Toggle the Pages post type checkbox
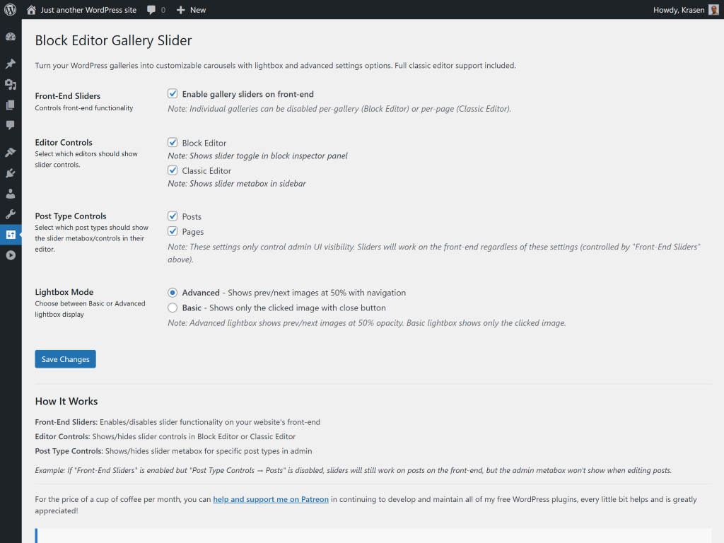 point(173,231)
